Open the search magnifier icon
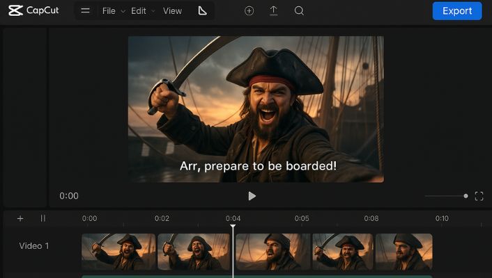 (x=299, y=11)
